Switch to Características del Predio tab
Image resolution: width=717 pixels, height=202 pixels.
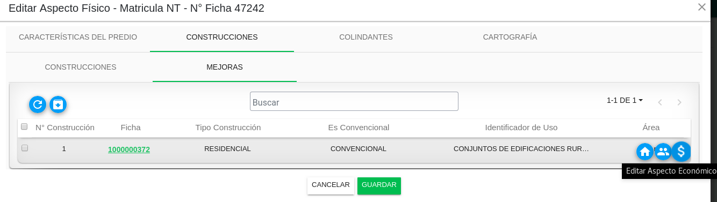point(78,37)
